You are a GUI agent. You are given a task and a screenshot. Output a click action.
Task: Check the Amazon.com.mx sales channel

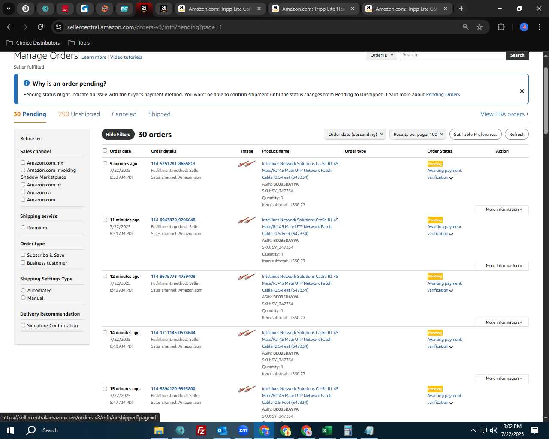coord(23,162)
